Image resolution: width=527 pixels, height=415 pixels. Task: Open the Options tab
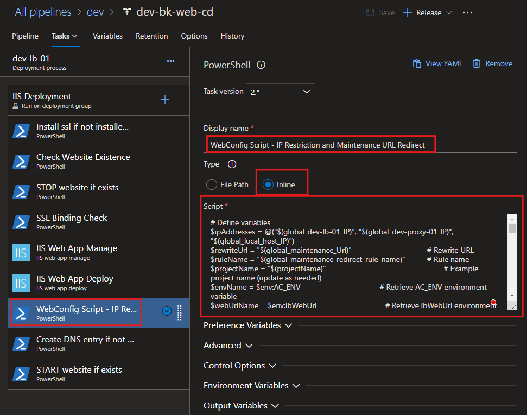tap(194, 36)
